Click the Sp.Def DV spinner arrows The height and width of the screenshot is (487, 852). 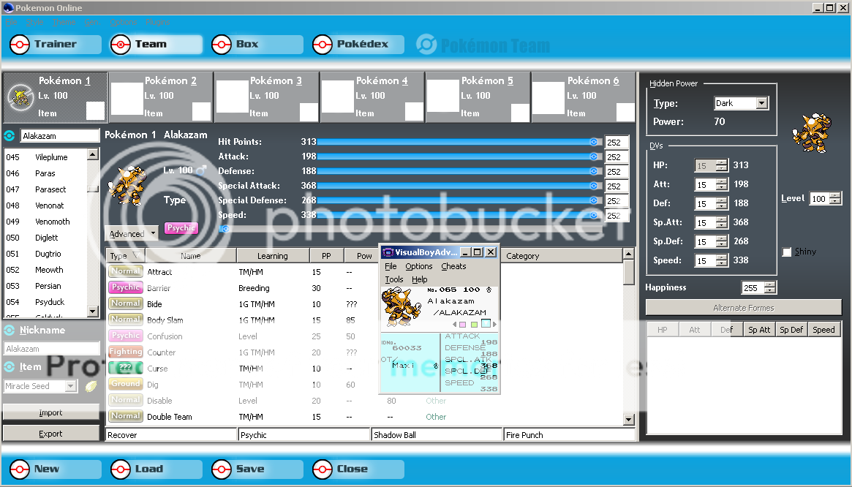[722, 241]
